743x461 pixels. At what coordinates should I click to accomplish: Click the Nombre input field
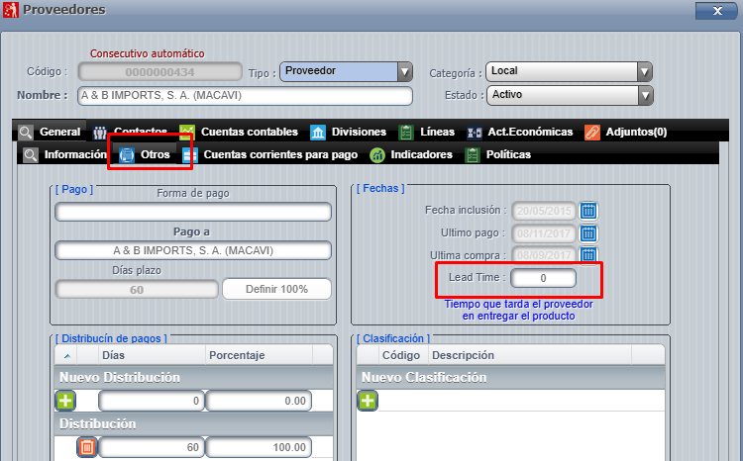coord(245,96)
